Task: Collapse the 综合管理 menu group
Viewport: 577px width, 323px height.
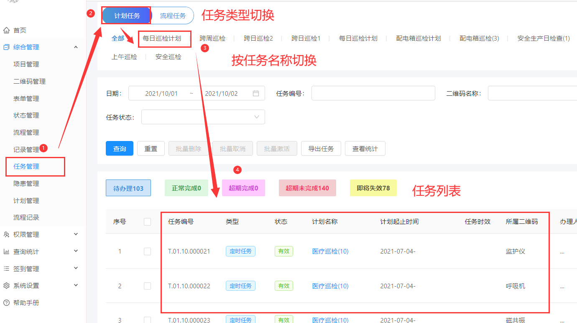Action: (x=76, y=47)
